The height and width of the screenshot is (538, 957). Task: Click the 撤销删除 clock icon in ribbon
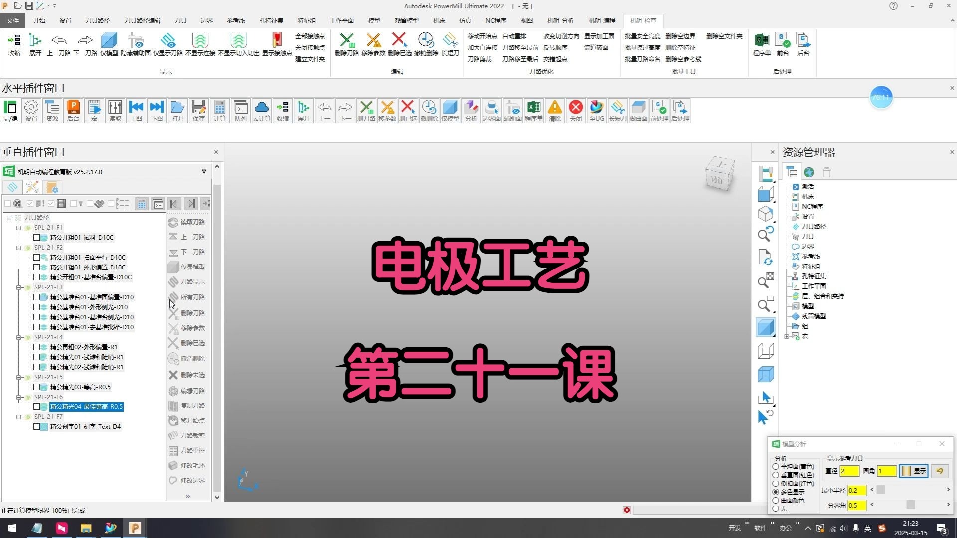coord(426,44)
